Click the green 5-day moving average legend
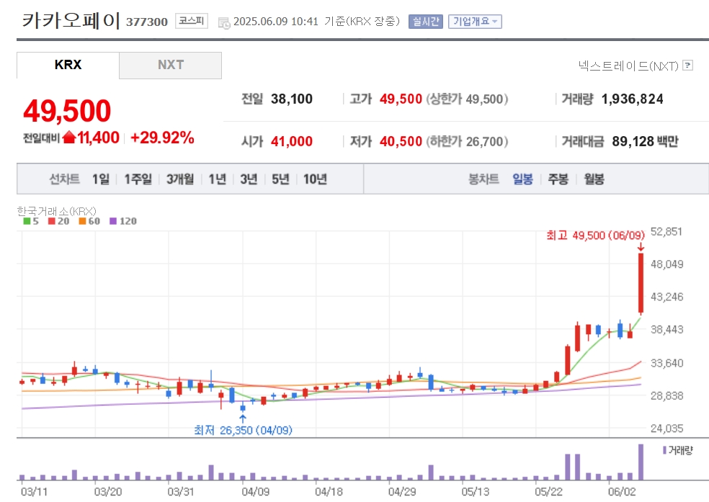The width and height of the screenshot is (709, 502). click(x=31, y=221)
